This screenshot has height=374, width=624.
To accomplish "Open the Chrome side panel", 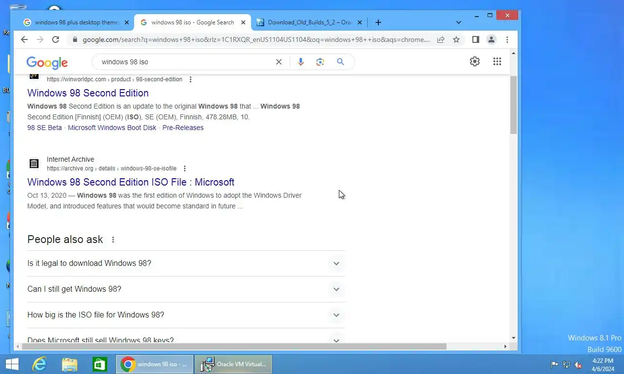I will coord(476,40).
